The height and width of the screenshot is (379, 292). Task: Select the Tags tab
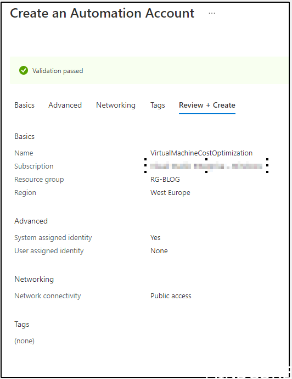(158, 105)
